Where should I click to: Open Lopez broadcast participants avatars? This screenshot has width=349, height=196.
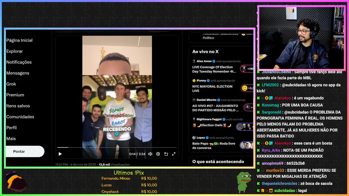(x=246, y=145)
